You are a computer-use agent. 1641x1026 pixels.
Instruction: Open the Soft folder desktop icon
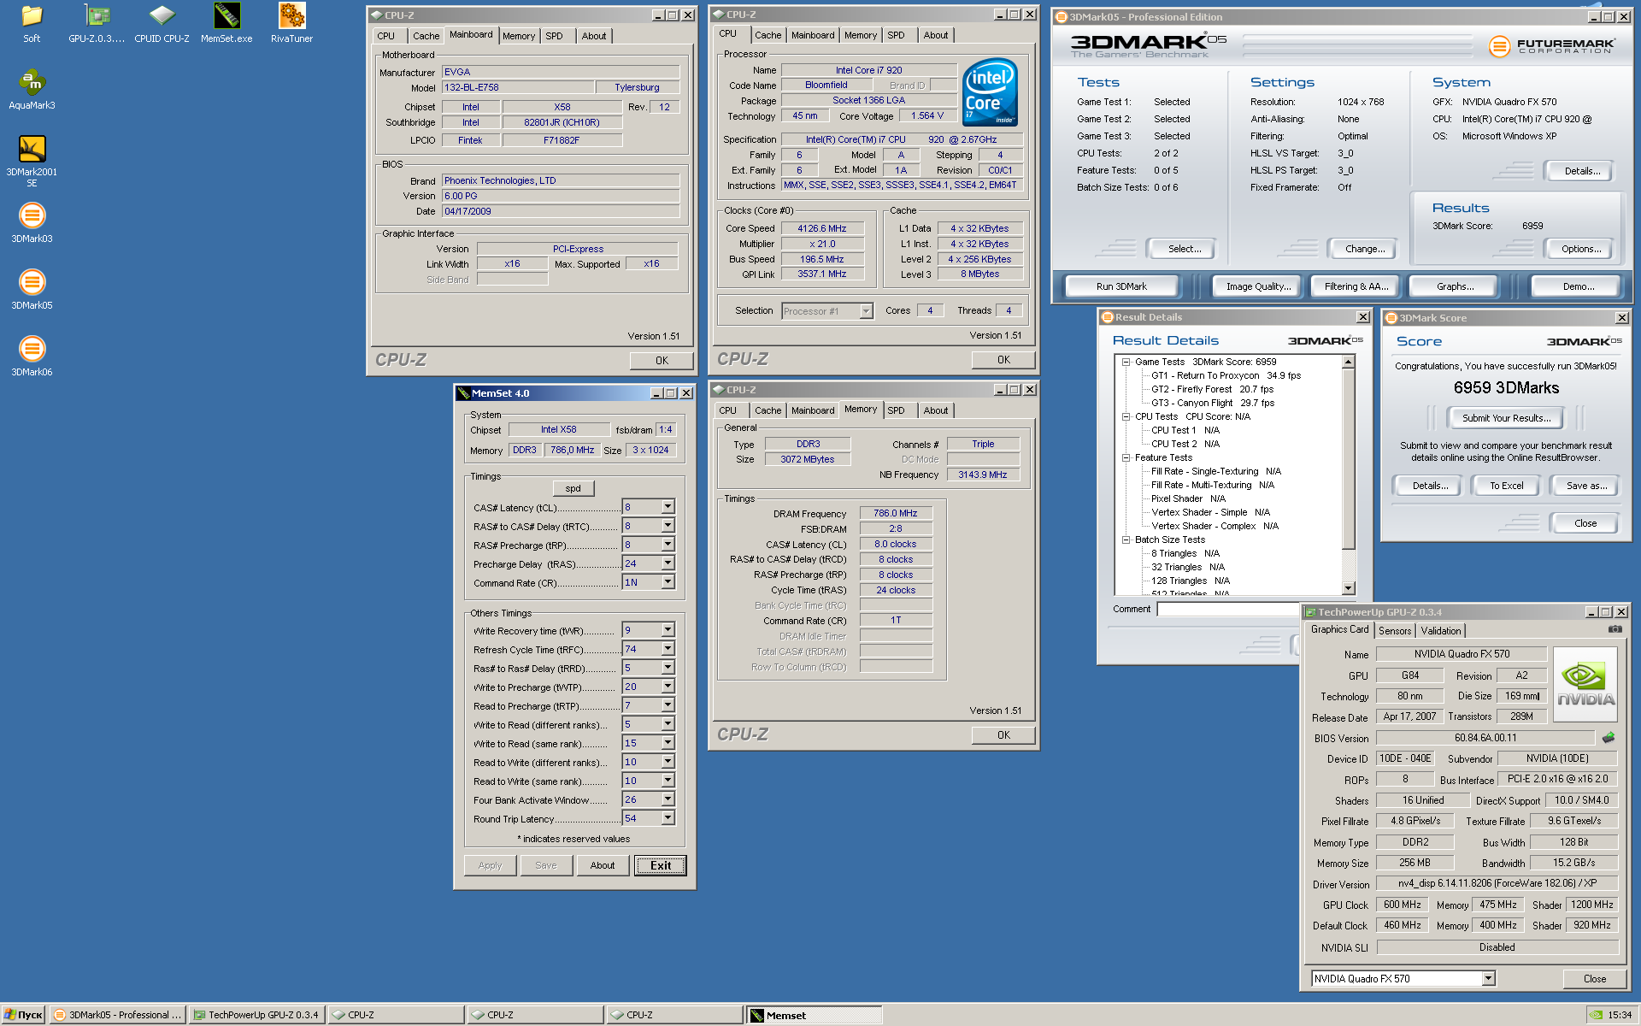click(32, 23)
